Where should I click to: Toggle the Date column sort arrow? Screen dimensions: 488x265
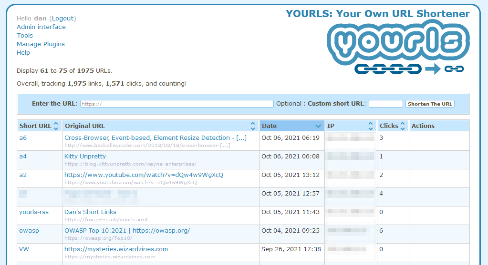[x=318, y=126]
